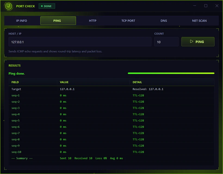
Task: Click the green DONE status badge
Action: (x=47, y=6)
